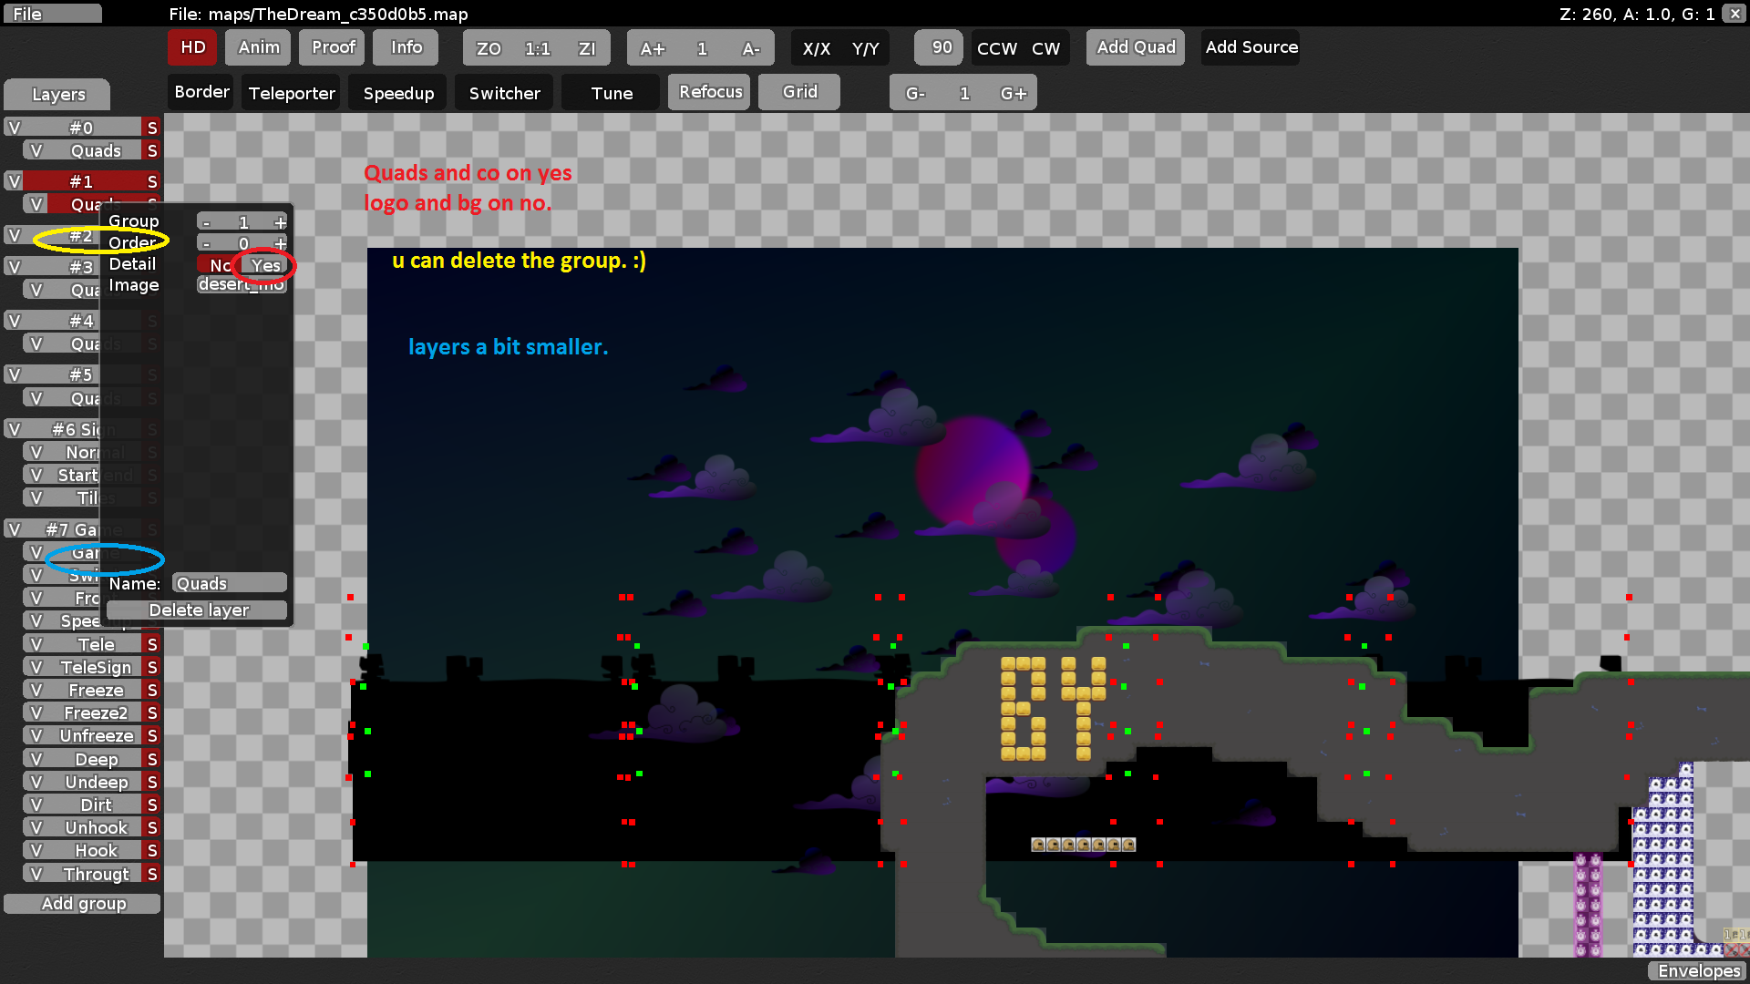Rotate the quad clockwise with CW
This screenshot has width=1750, height=984.
click(x=1046, y=48)
